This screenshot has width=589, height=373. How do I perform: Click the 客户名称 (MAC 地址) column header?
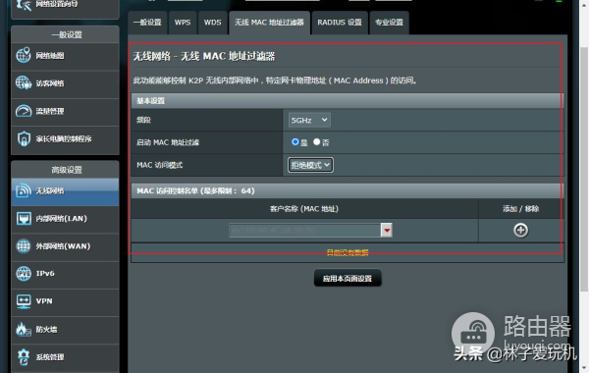click(x=304, y=208)
